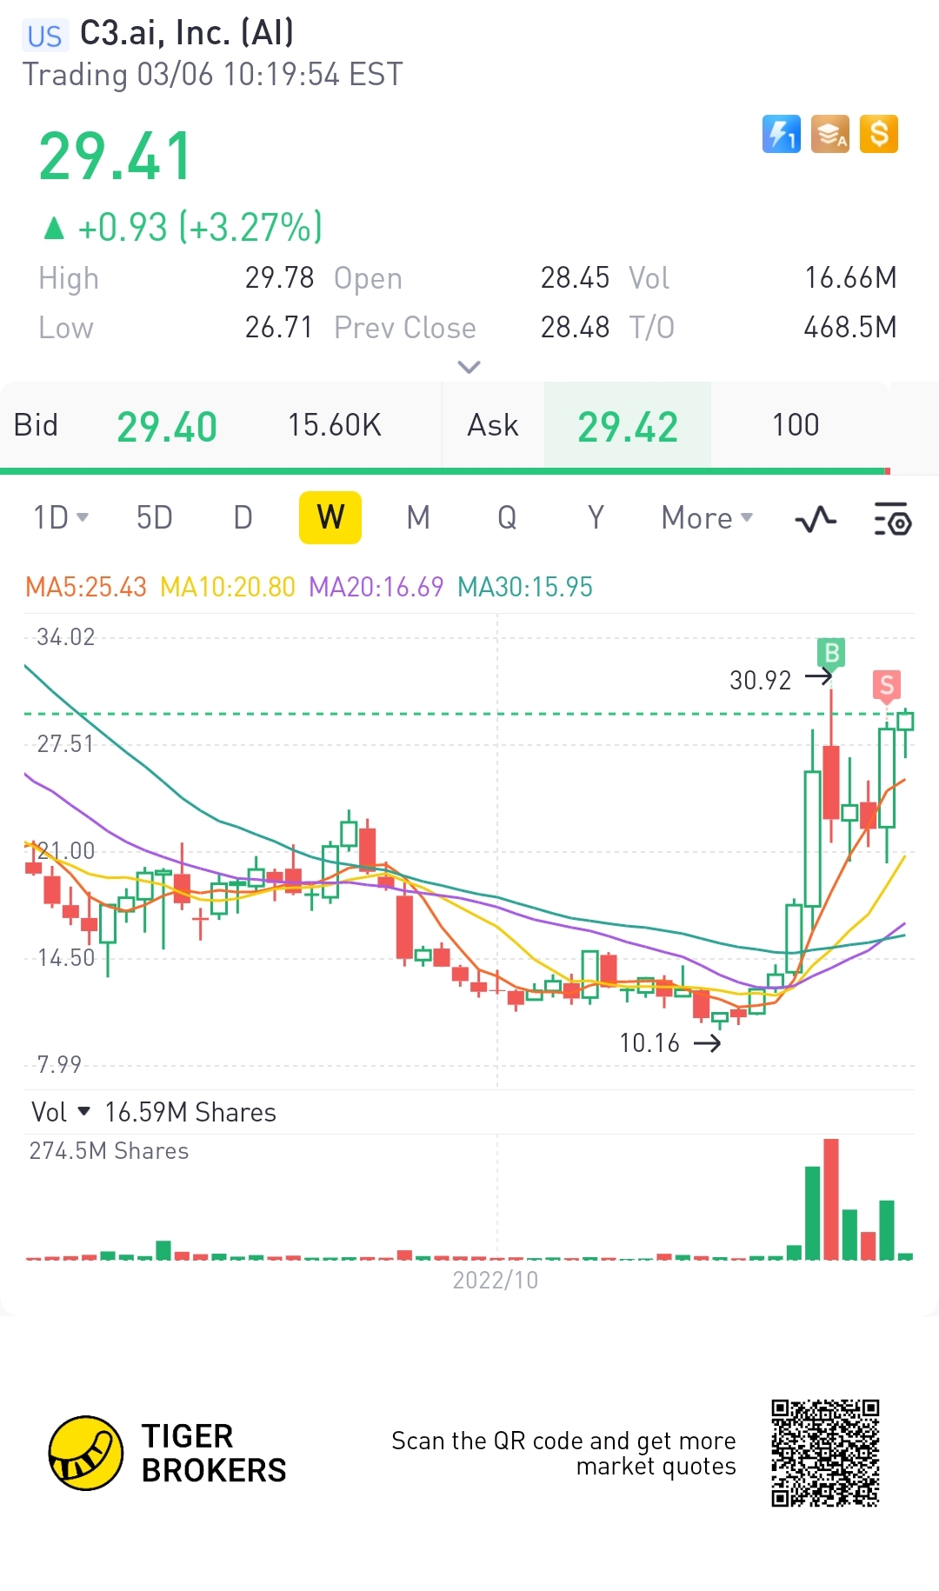
Task: Tap the green B buy marker
Action: (831, 653)
